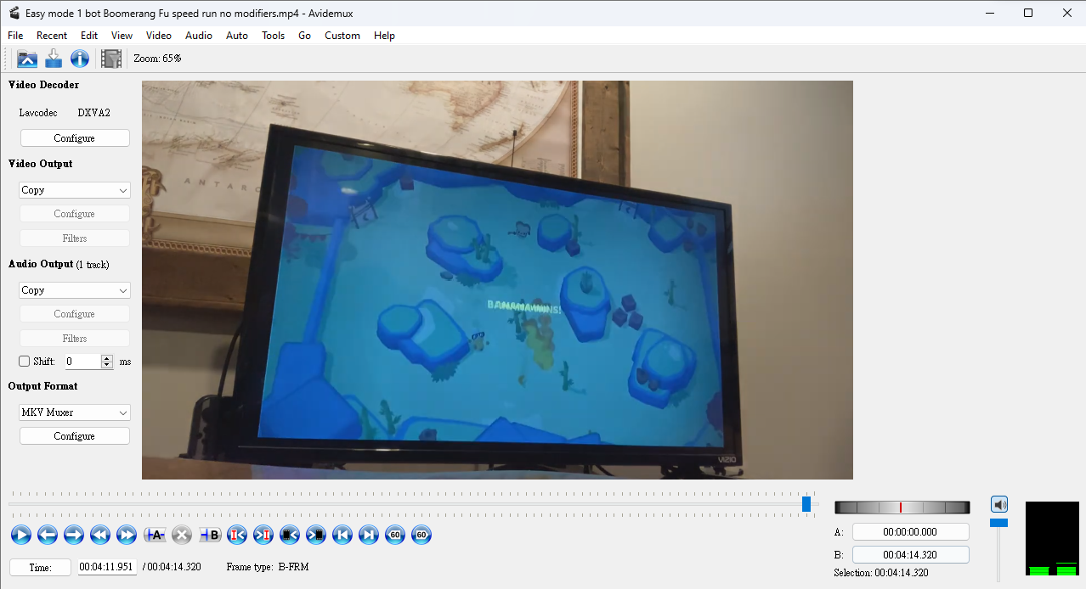Delete the current selection
The image size is (1086, 589).
click(x=182, y=535)
